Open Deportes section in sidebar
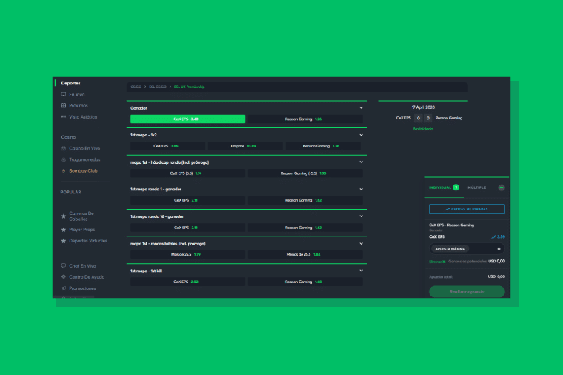 point(70,83)
